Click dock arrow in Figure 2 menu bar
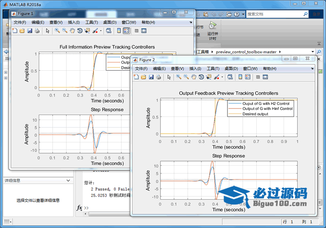The width and height of the screenshot is (326, 228). (312, 68)
